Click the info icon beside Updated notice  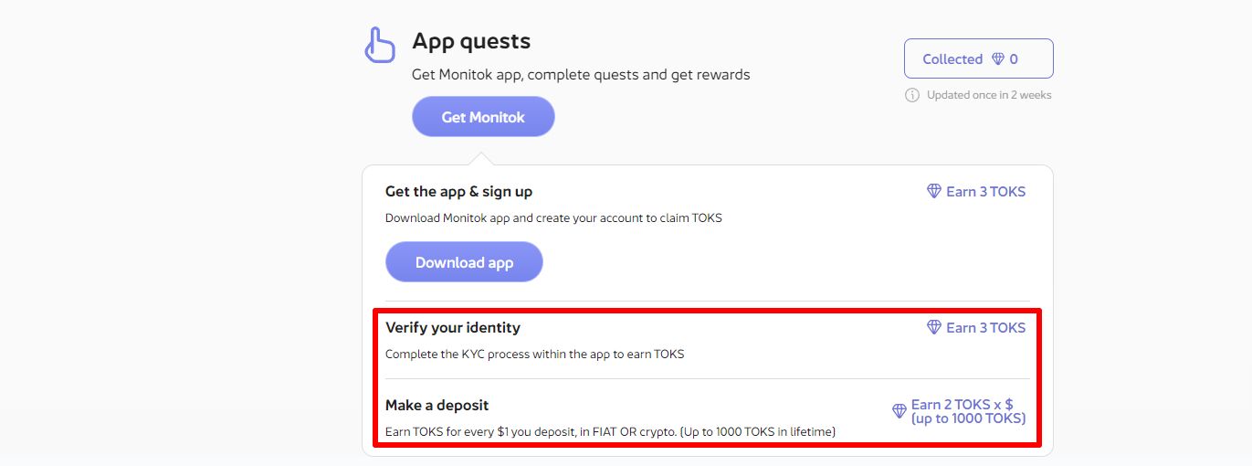[911, 95]
